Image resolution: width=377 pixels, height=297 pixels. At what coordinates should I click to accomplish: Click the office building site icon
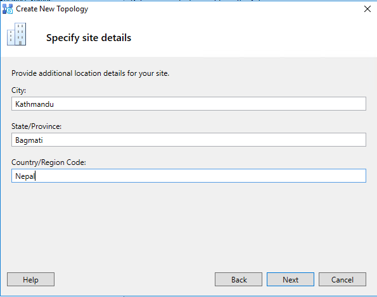click(x=16, y=34)
